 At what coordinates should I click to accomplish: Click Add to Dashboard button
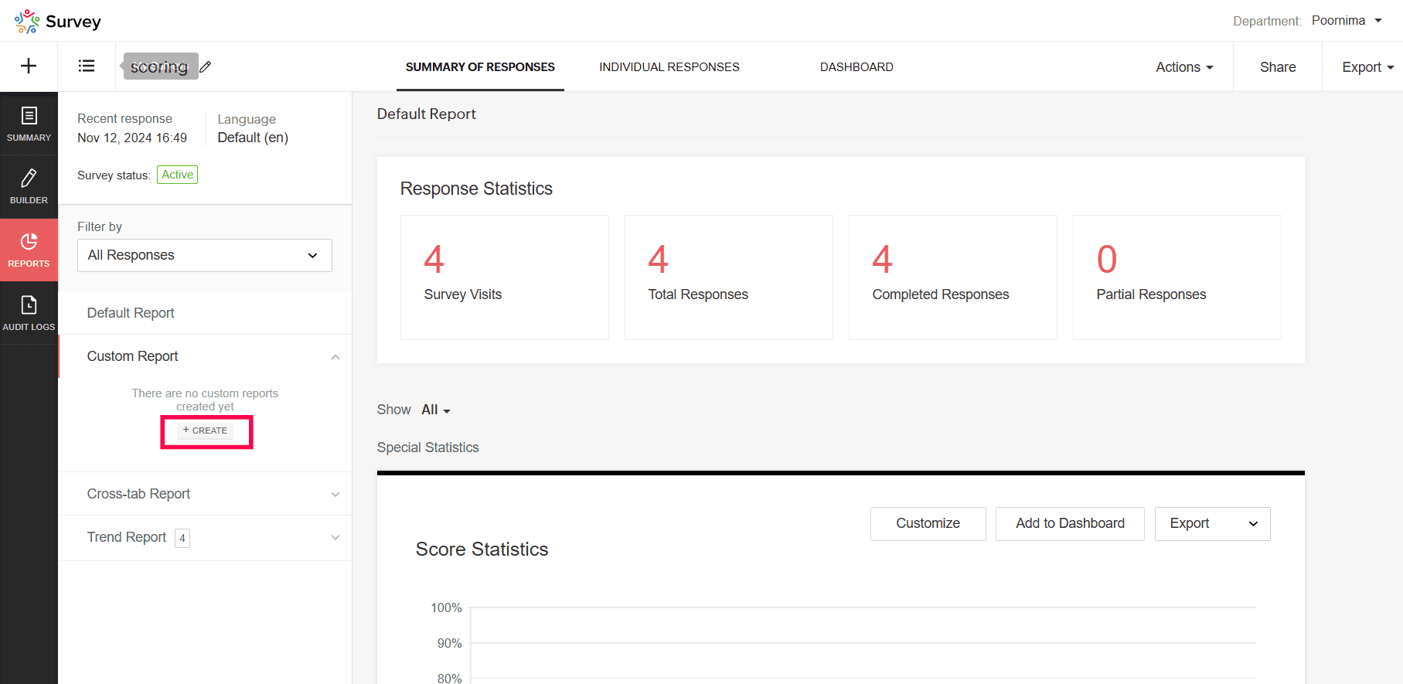(1070, 523)
